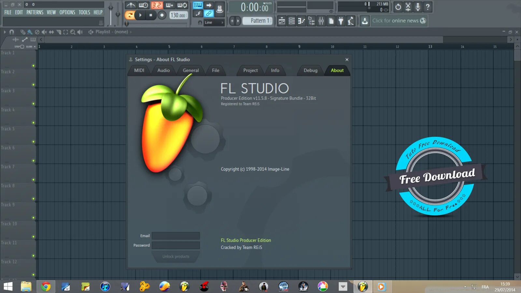Open the OPTIONS menu
521x293 pixels.
pos(67,12)
